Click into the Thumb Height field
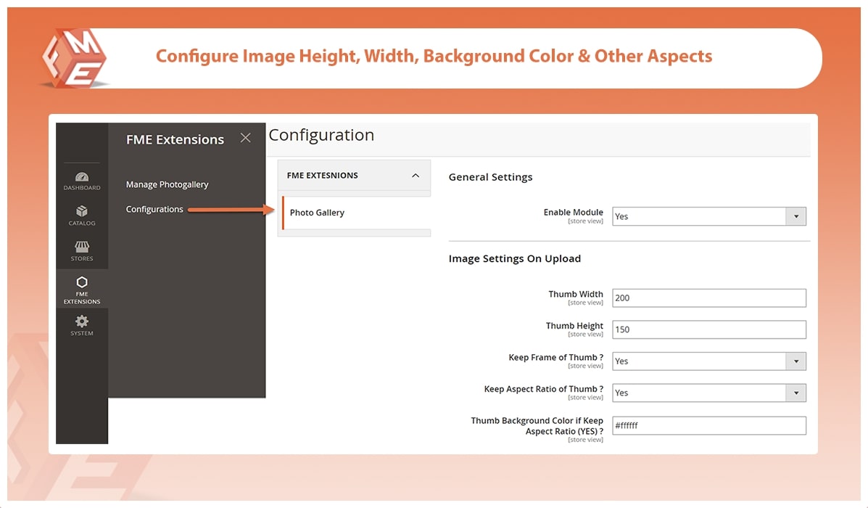Viewport: 868px width, 508px height. tap(708, 329)
